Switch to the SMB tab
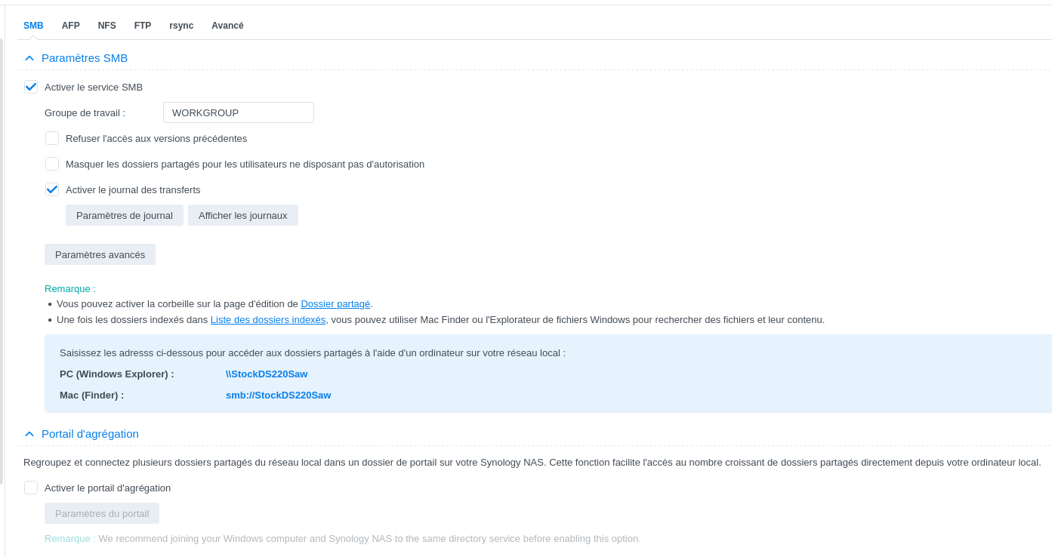Image resolution: width=1052 pixels, height=557 pixels. tap(33, 26)
